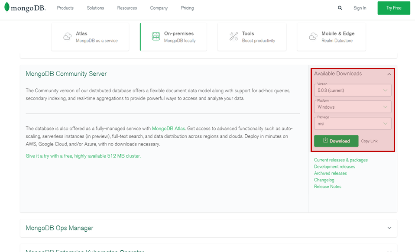Click the free 512 MB cluster link
This screenshot has height=252, width=415.
pos(83,156)
